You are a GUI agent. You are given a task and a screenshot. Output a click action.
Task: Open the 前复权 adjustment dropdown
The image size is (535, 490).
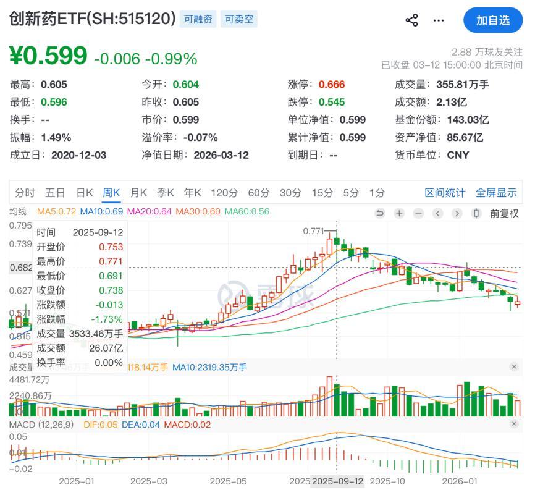(504, 213)
